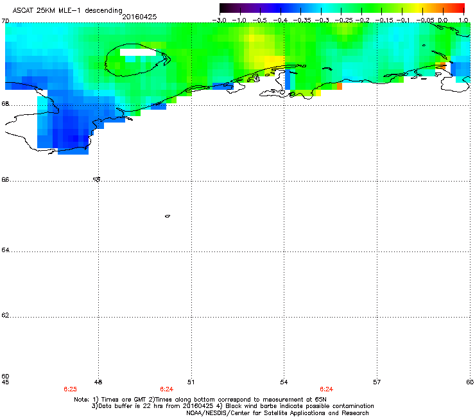Click the 1.0 color scale label

463,21
